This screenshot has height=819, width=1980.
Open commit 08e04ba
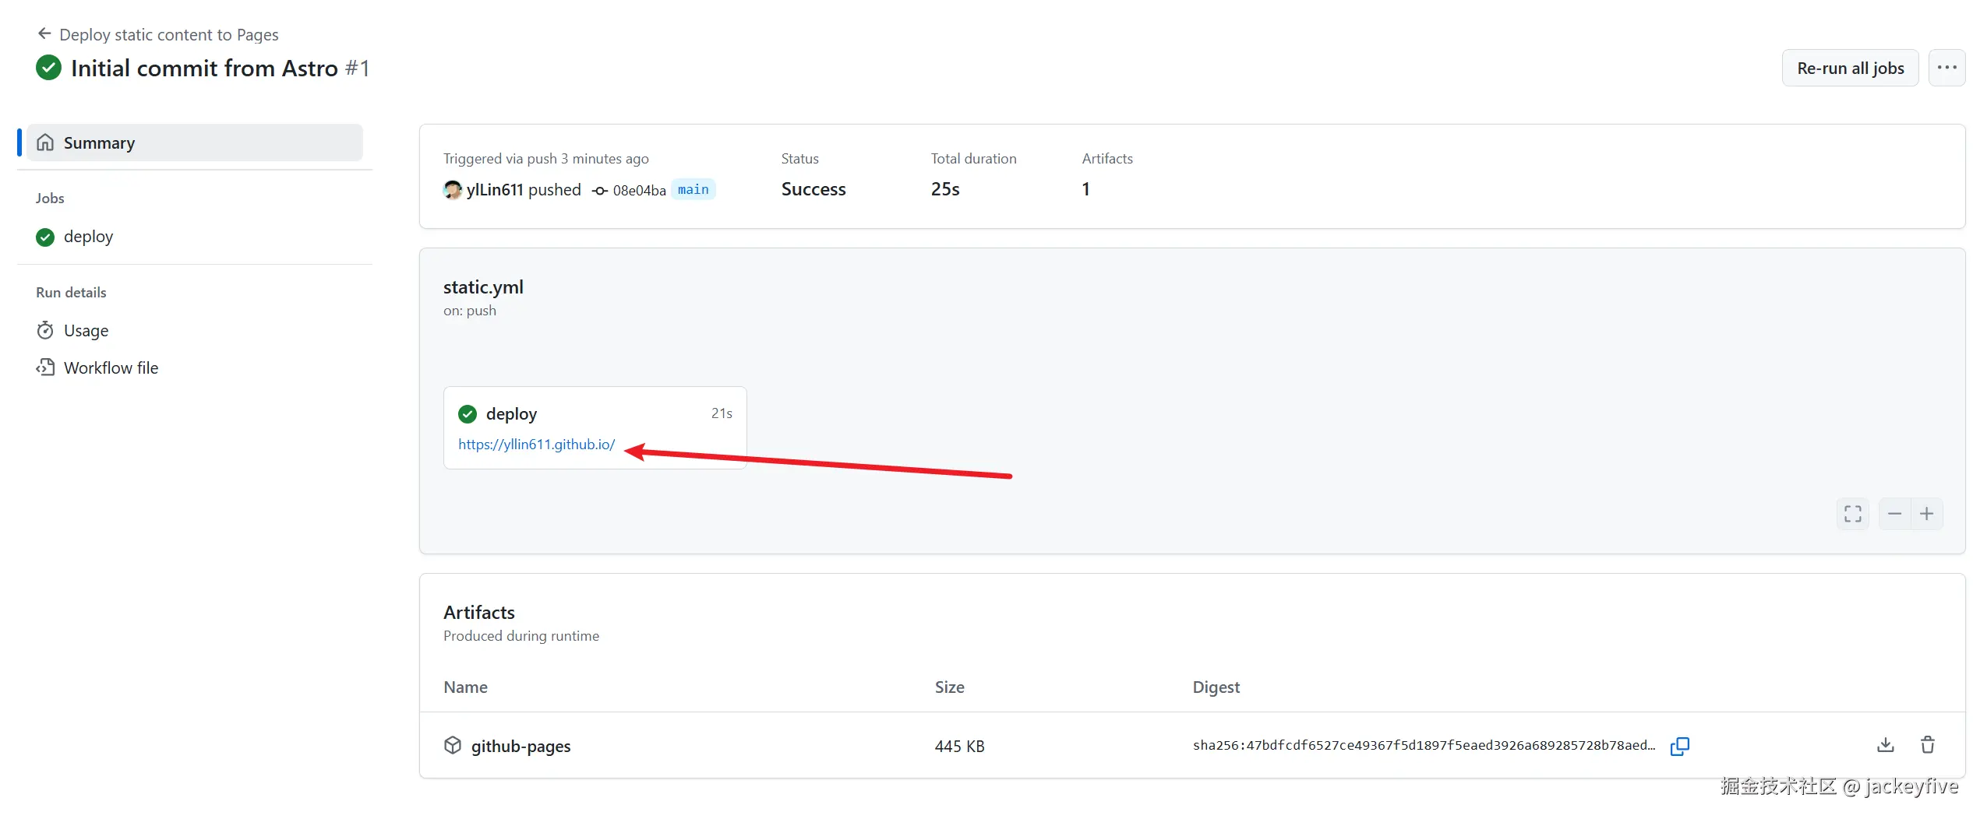[639, 190]
